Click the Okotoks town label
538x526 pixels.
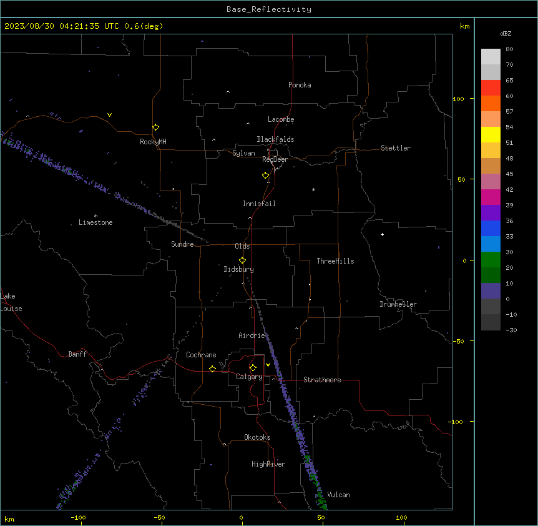257,437
